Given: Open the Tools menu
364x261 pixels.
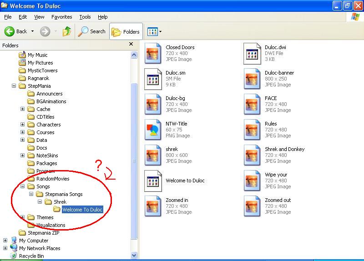Looking at the screenshot, I should (85, 17).
